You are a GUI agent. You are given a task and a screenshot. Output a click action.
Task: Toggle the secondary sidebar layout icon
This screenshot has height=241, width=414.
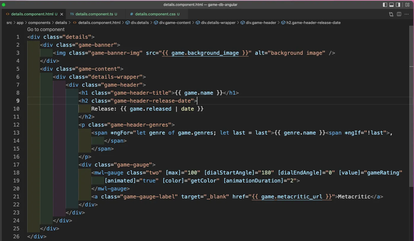pos(398,5)
